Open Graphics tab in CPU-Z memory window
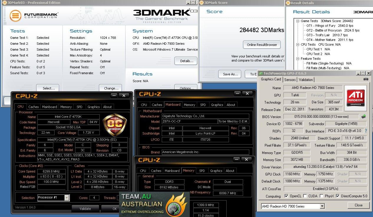 [x=216, y=171]
